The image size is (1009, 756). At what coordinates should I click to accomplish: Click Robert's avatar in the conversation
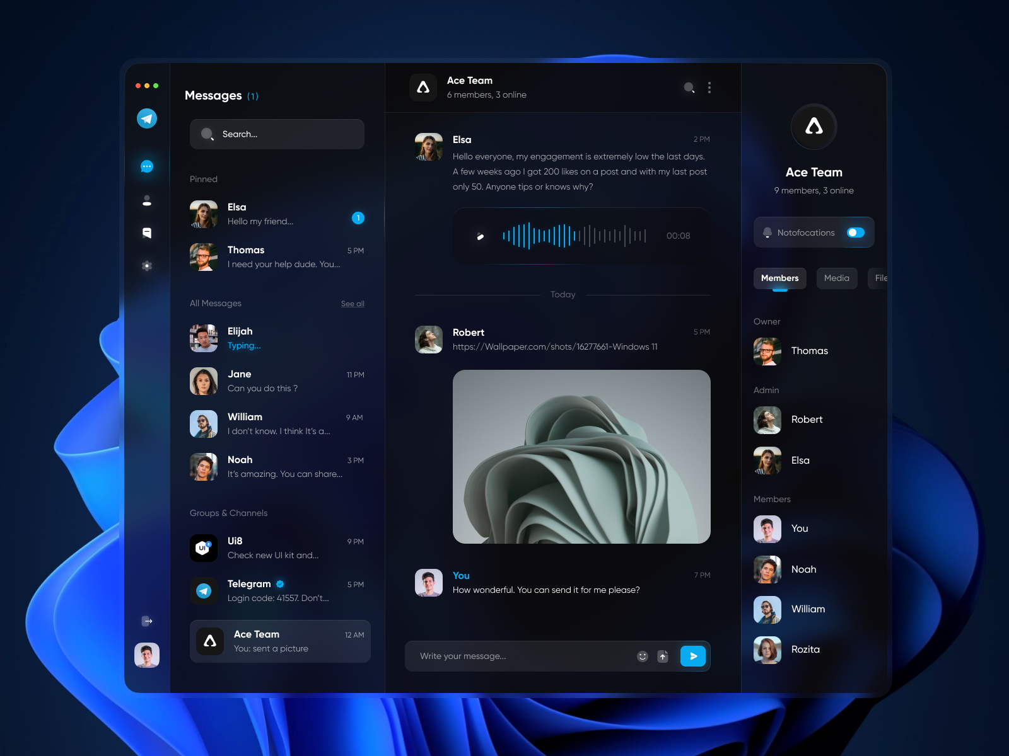(x=429, y=340)
